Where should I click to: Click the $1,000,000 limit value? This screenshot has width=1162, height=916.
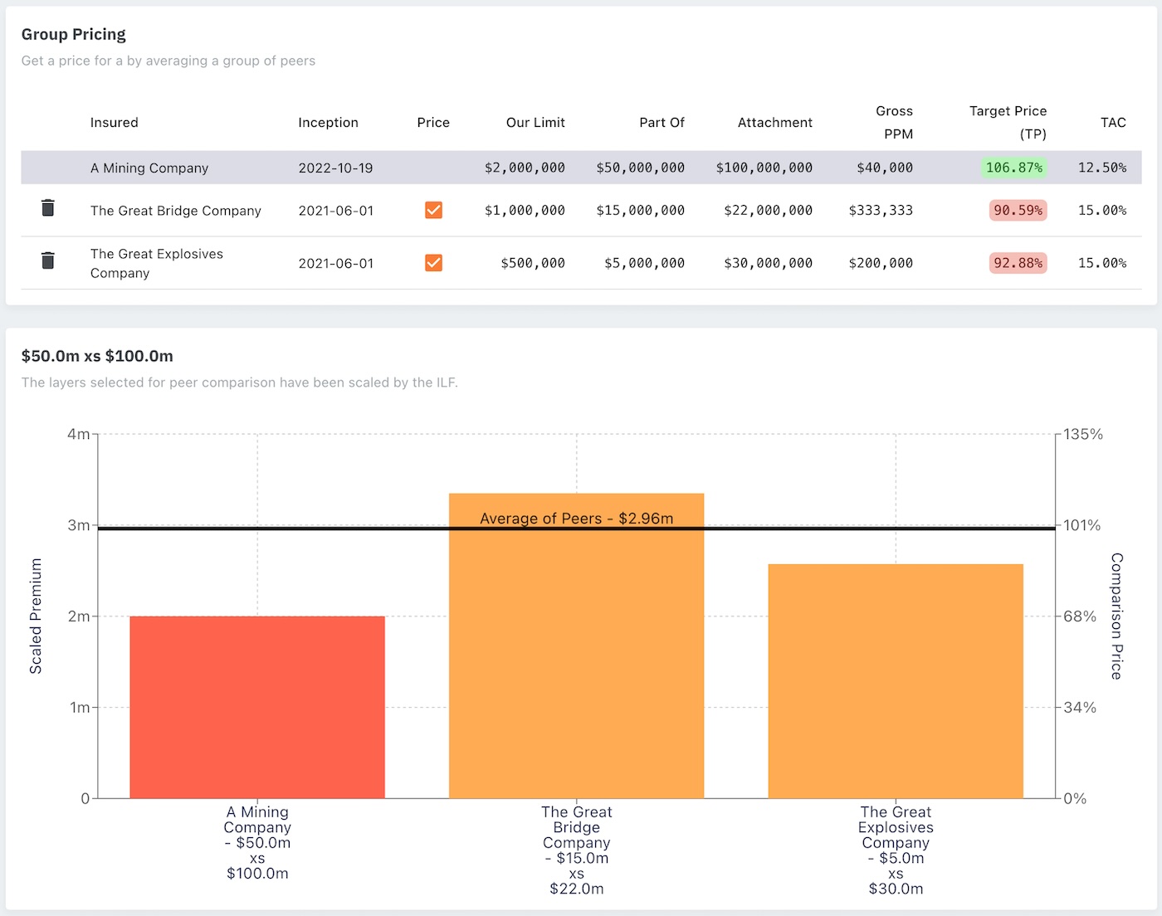coord(525,211)
